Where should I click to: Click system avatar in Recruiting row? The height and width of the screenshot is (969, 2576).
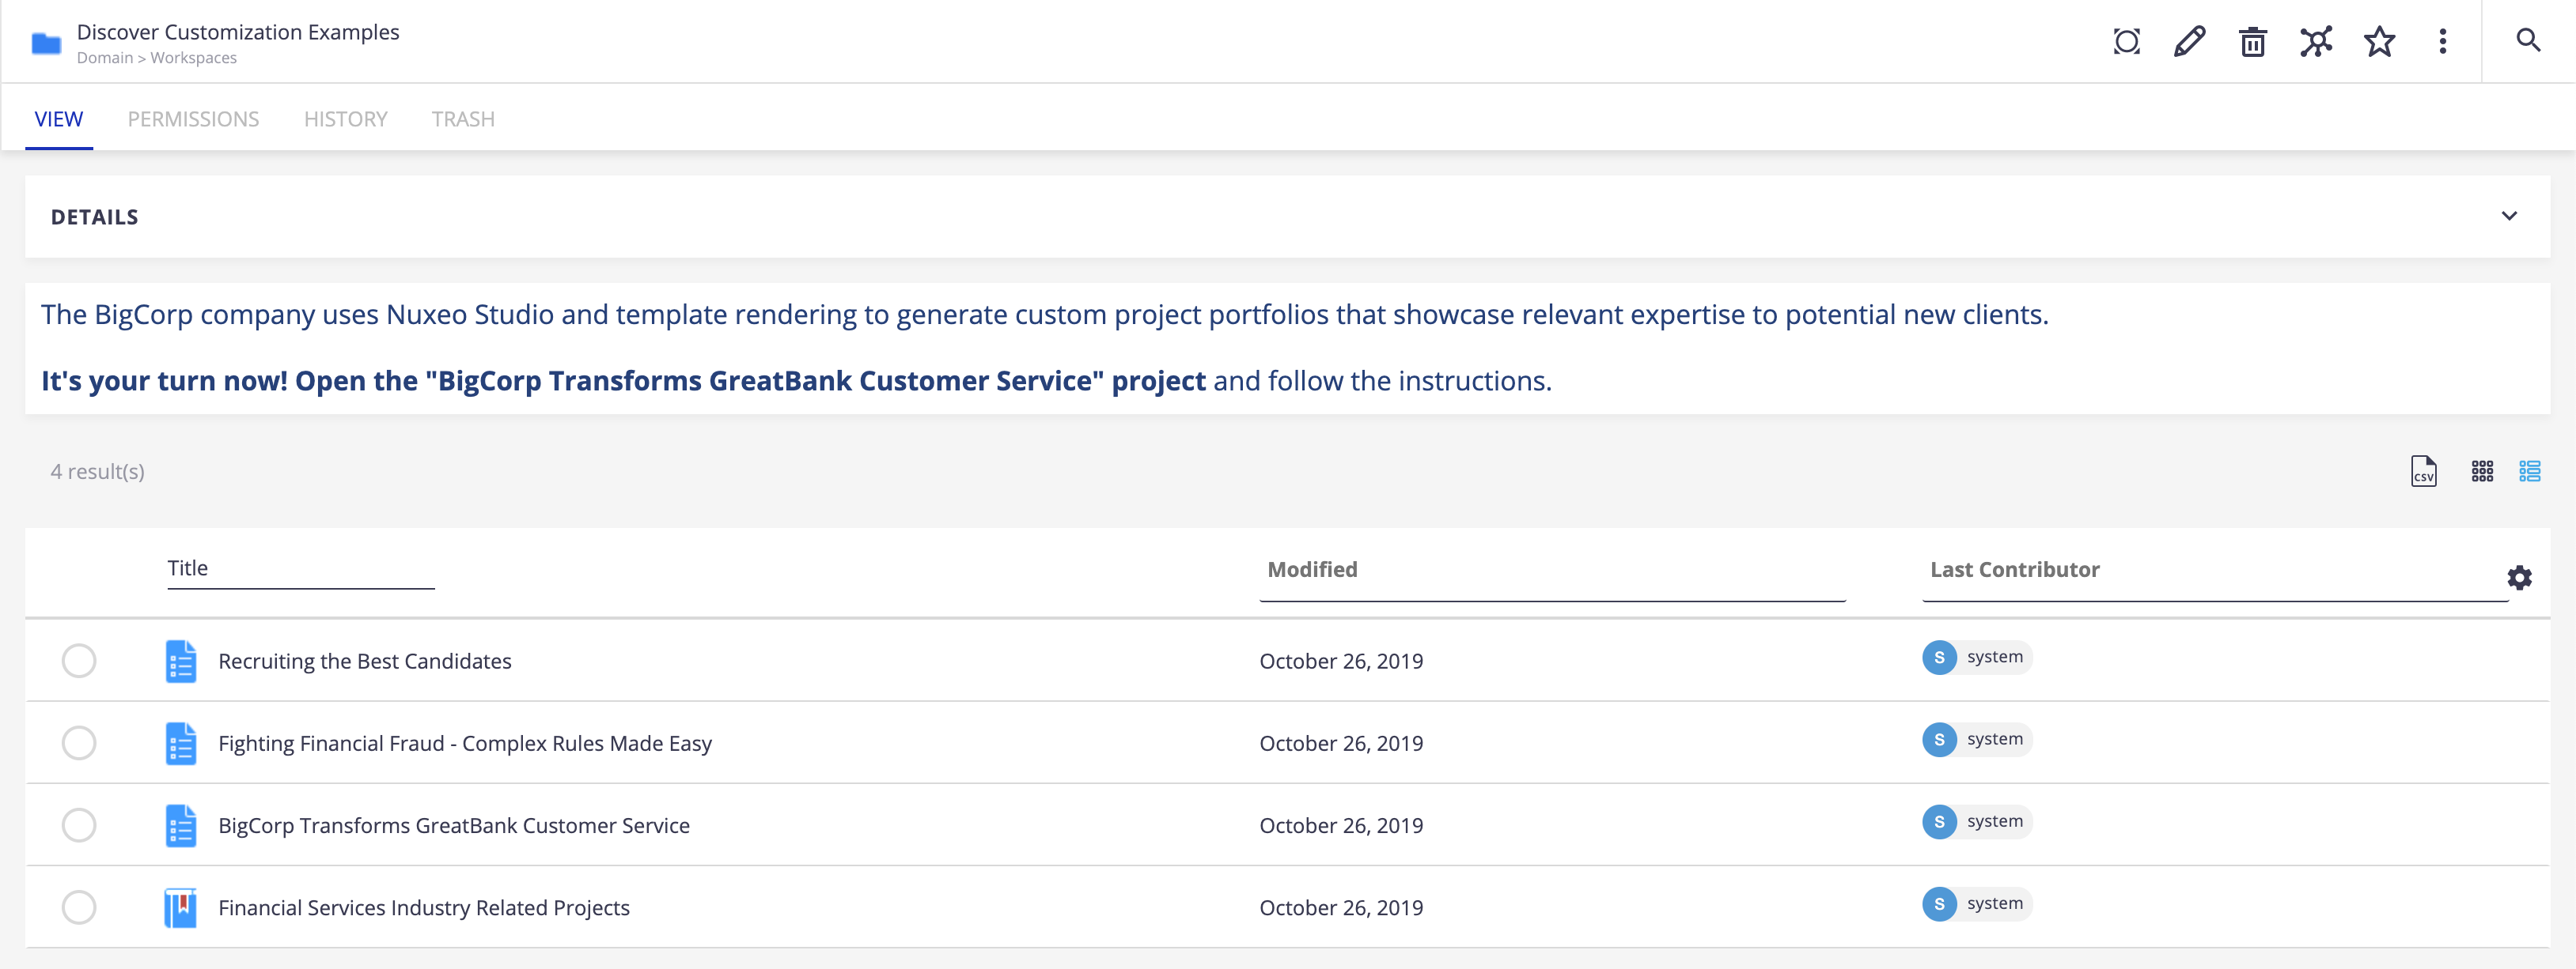(1939, 658)
